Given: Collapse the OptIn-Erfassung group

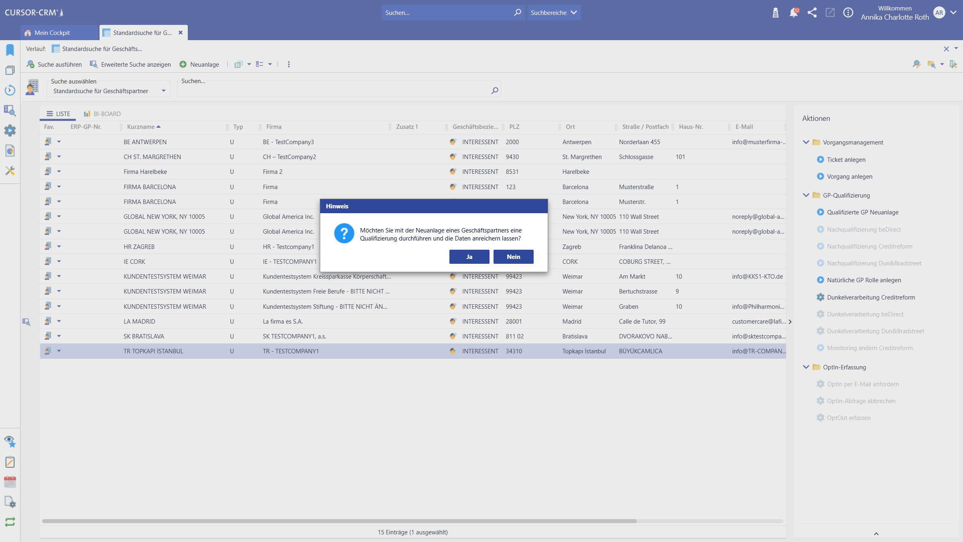Looking at the screenshot, I should tap(806, 367).
